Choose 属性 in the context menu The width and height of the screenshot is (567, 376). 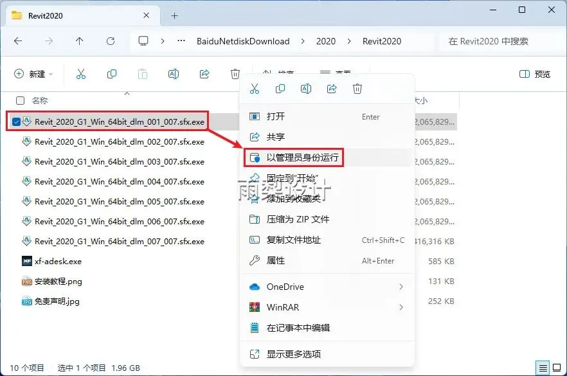pyautogui.click(x=327, y=261)
